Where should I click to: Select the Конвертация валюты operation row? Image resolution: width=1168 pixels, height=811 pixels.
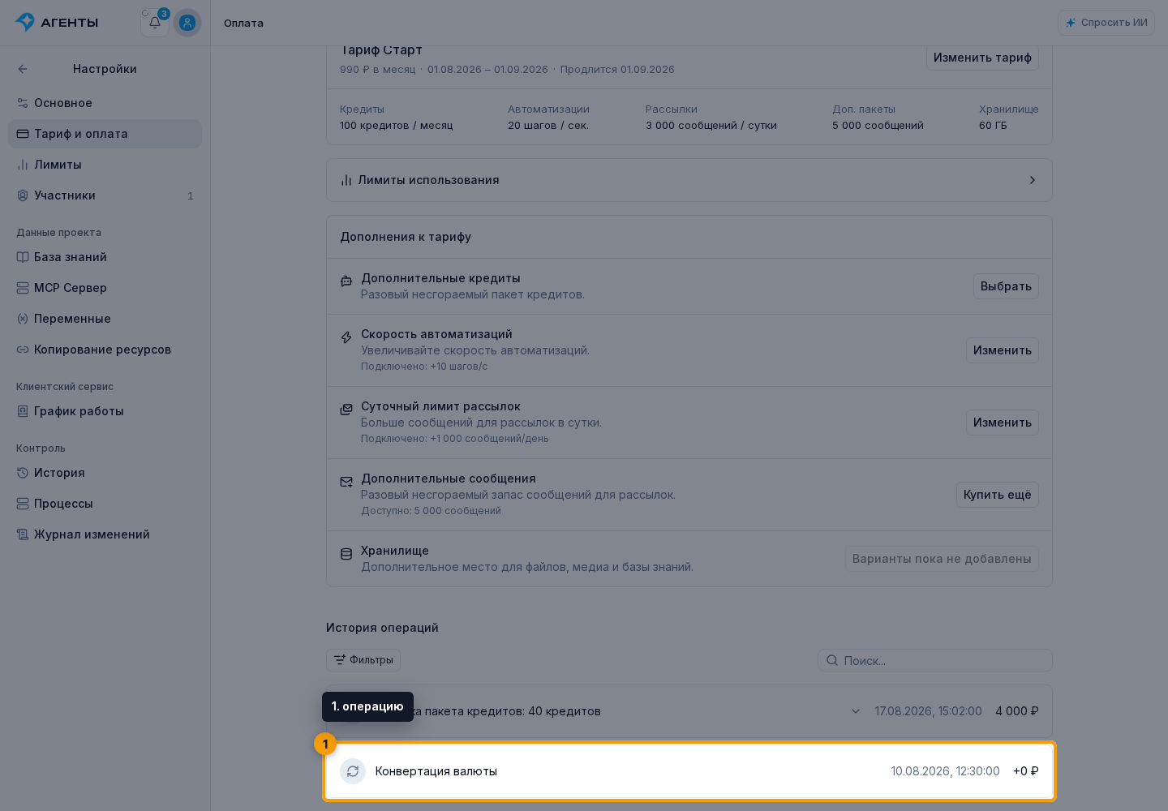point(689,771)
